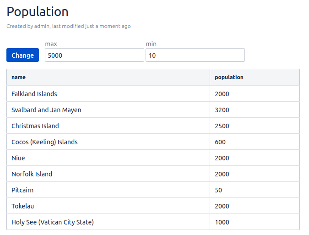Select the Christmas Island cell
This screenshot has height=235, width=309.
click(x=35, y=126)
